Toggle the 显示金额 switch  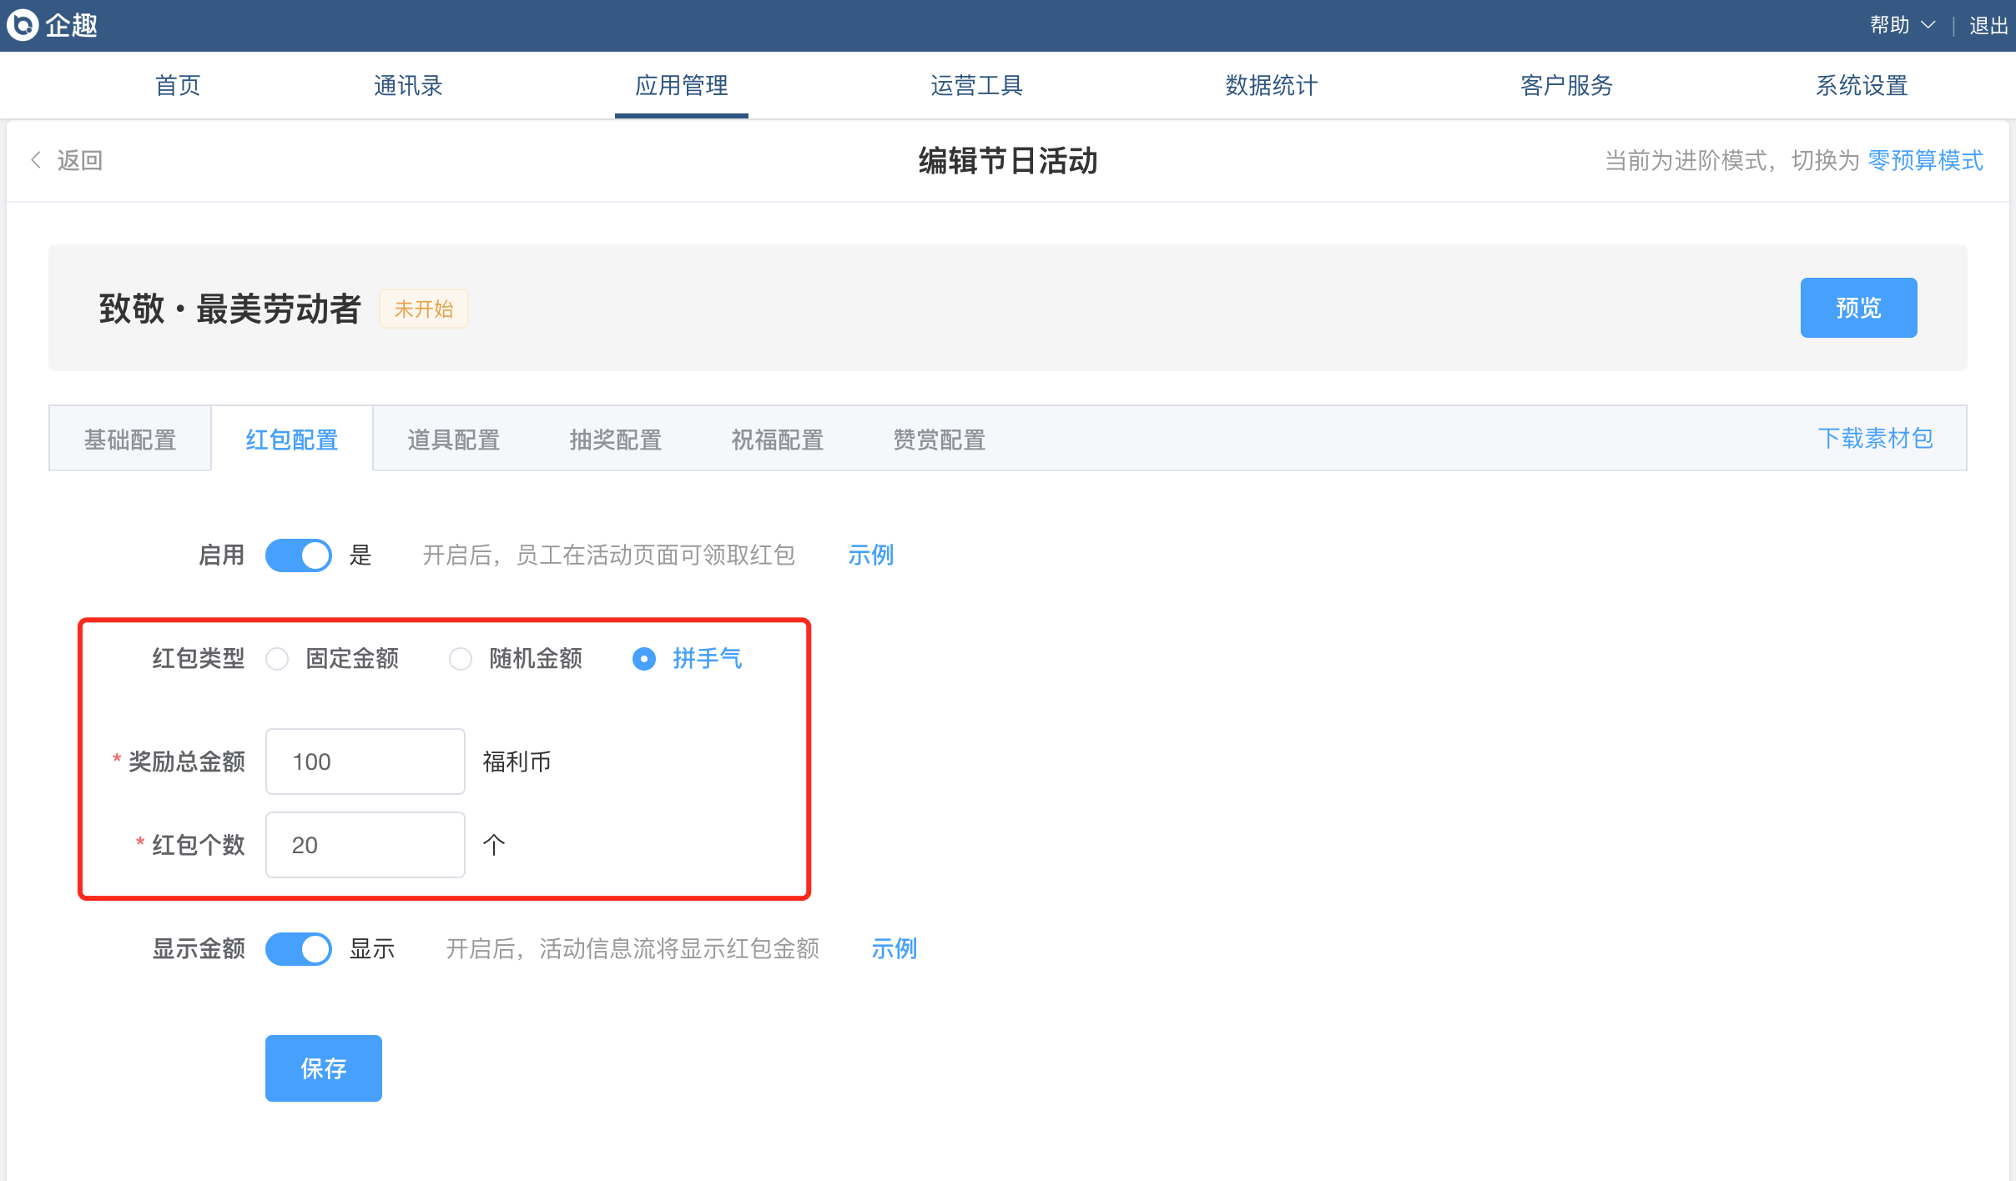click(298, 949)
